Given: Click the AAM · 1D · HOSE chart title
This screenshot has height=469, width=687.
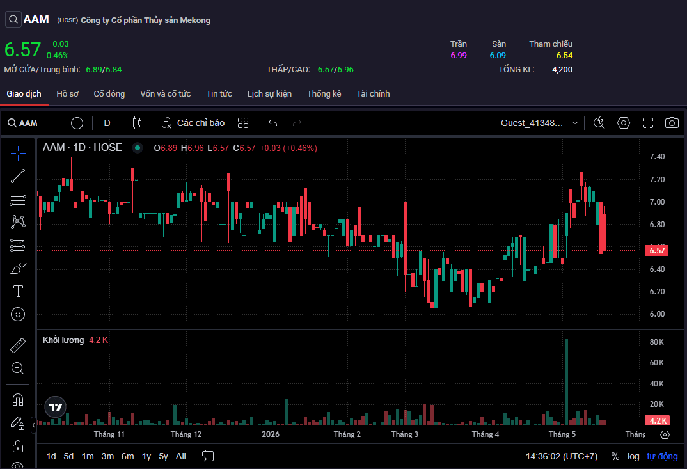Looking at the screenshot, I should pyautogui.click(x=83, y=148).
